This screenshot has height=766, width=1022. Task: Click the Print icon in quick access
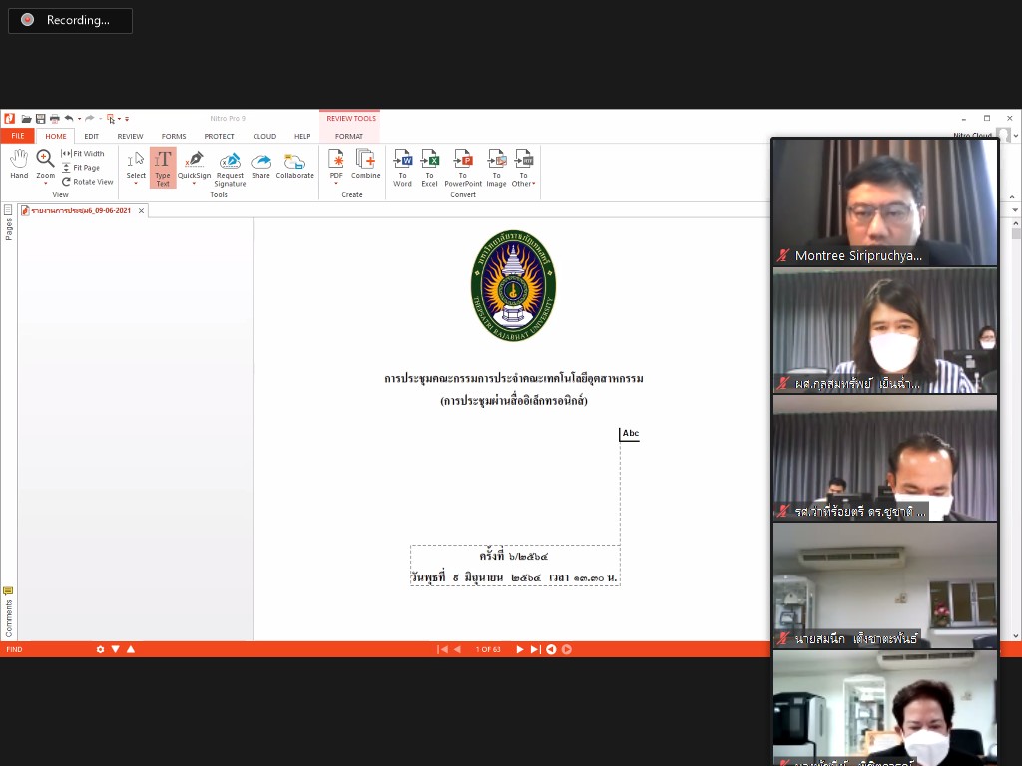pos(55,119)
